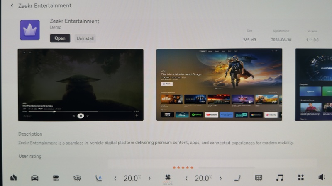This screenshot has height=186, width=332.
Task: Open the all apps grid
Action: coord(301,178)
